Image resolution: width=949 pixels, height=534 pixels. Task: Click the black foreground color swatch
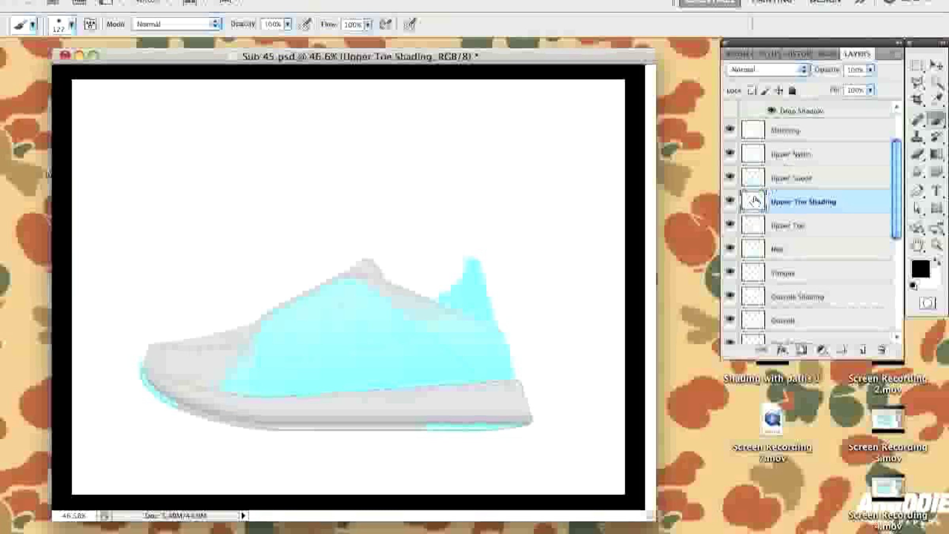click(920, 269)
